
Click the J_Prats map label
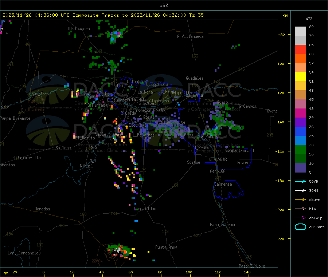202,148
